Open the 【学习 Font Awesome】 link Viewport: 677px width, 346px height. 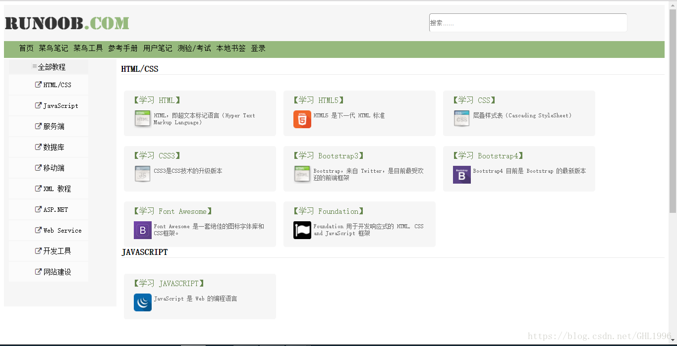click(173, 211)
